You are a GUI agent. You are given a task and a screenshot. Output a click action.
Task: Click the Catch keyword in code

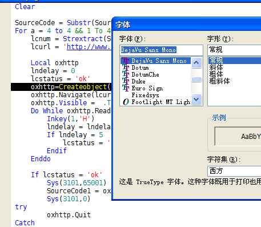pyautogui.click(x=25, y=223)
